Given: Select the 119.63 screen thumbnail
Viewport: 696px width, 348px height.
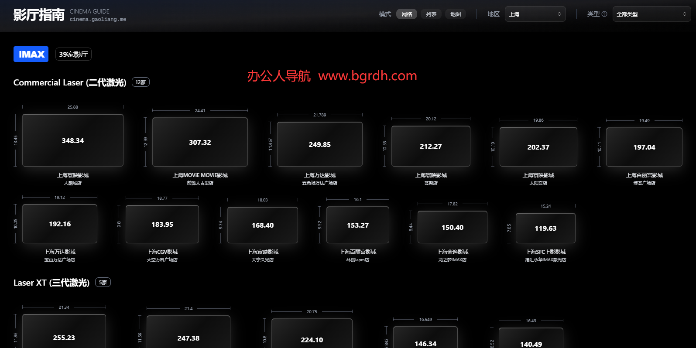Looking at the screenshot, I should (x=545, y=228).
